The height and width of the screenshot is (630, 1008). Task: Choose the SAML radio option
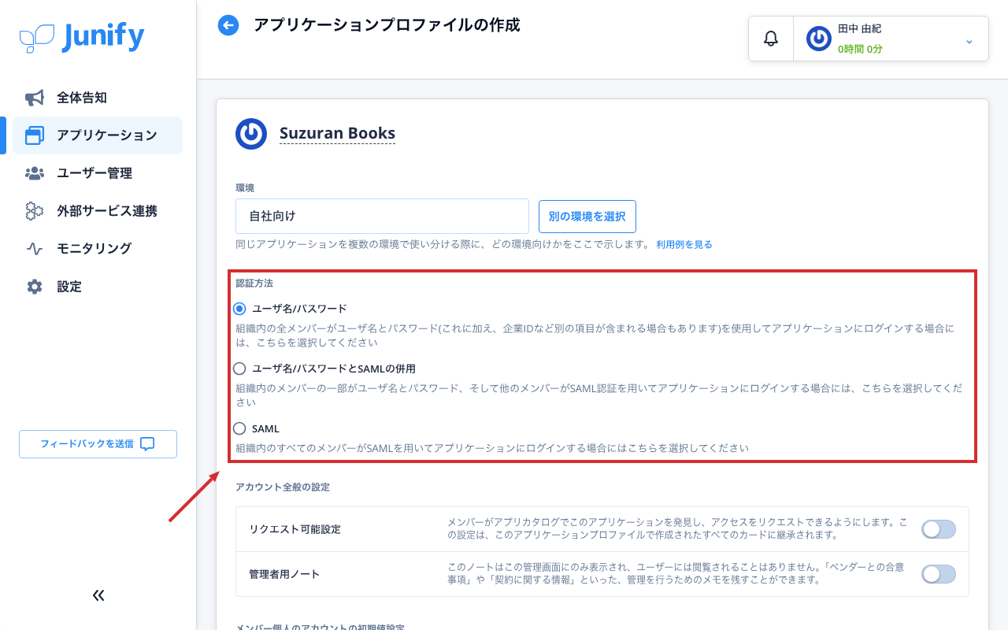point(239,428)
